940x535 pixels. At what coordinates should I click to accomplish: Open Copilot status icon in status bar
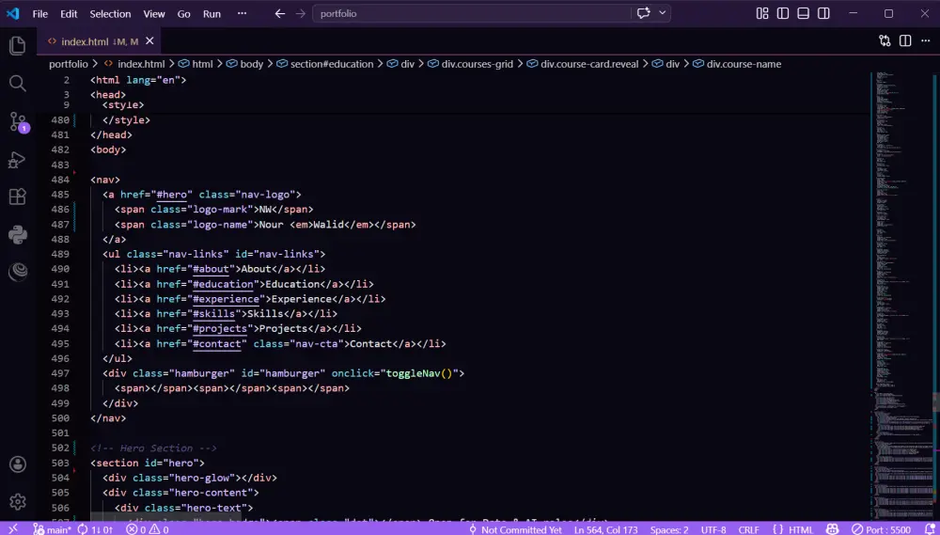832,529
